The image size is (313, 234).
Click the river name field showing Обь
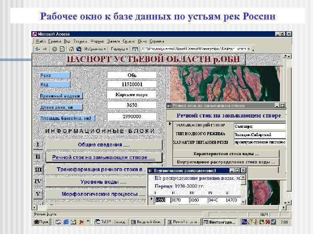tap(132, 75)
